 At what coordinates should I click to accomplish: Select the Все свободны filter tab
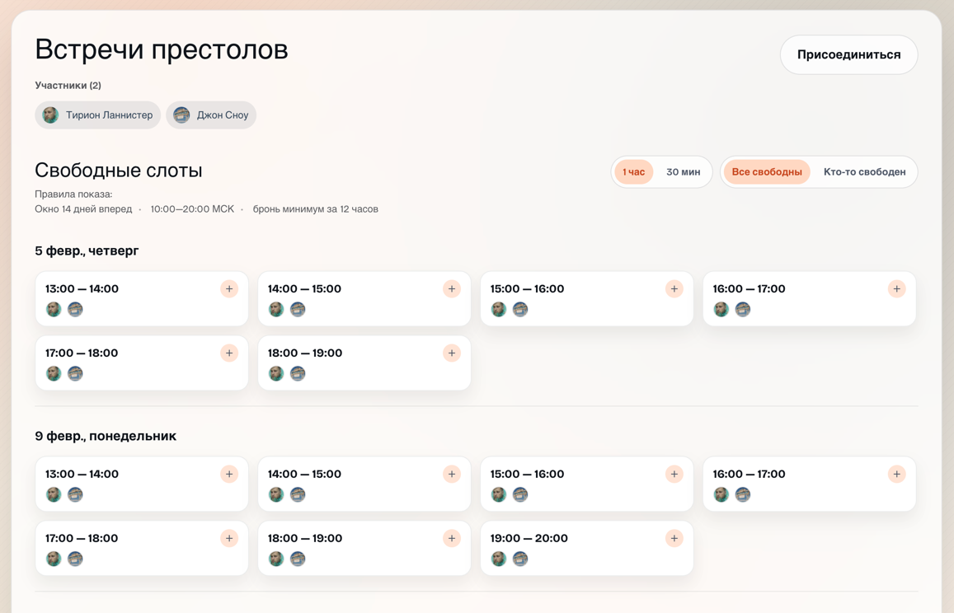[767, 171]
